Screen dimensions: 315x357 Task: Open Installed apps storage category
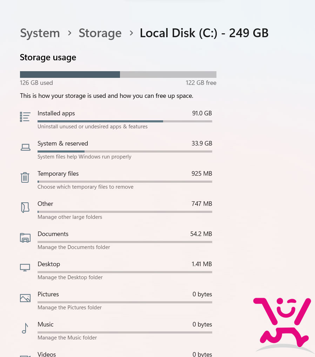point(125,120)
